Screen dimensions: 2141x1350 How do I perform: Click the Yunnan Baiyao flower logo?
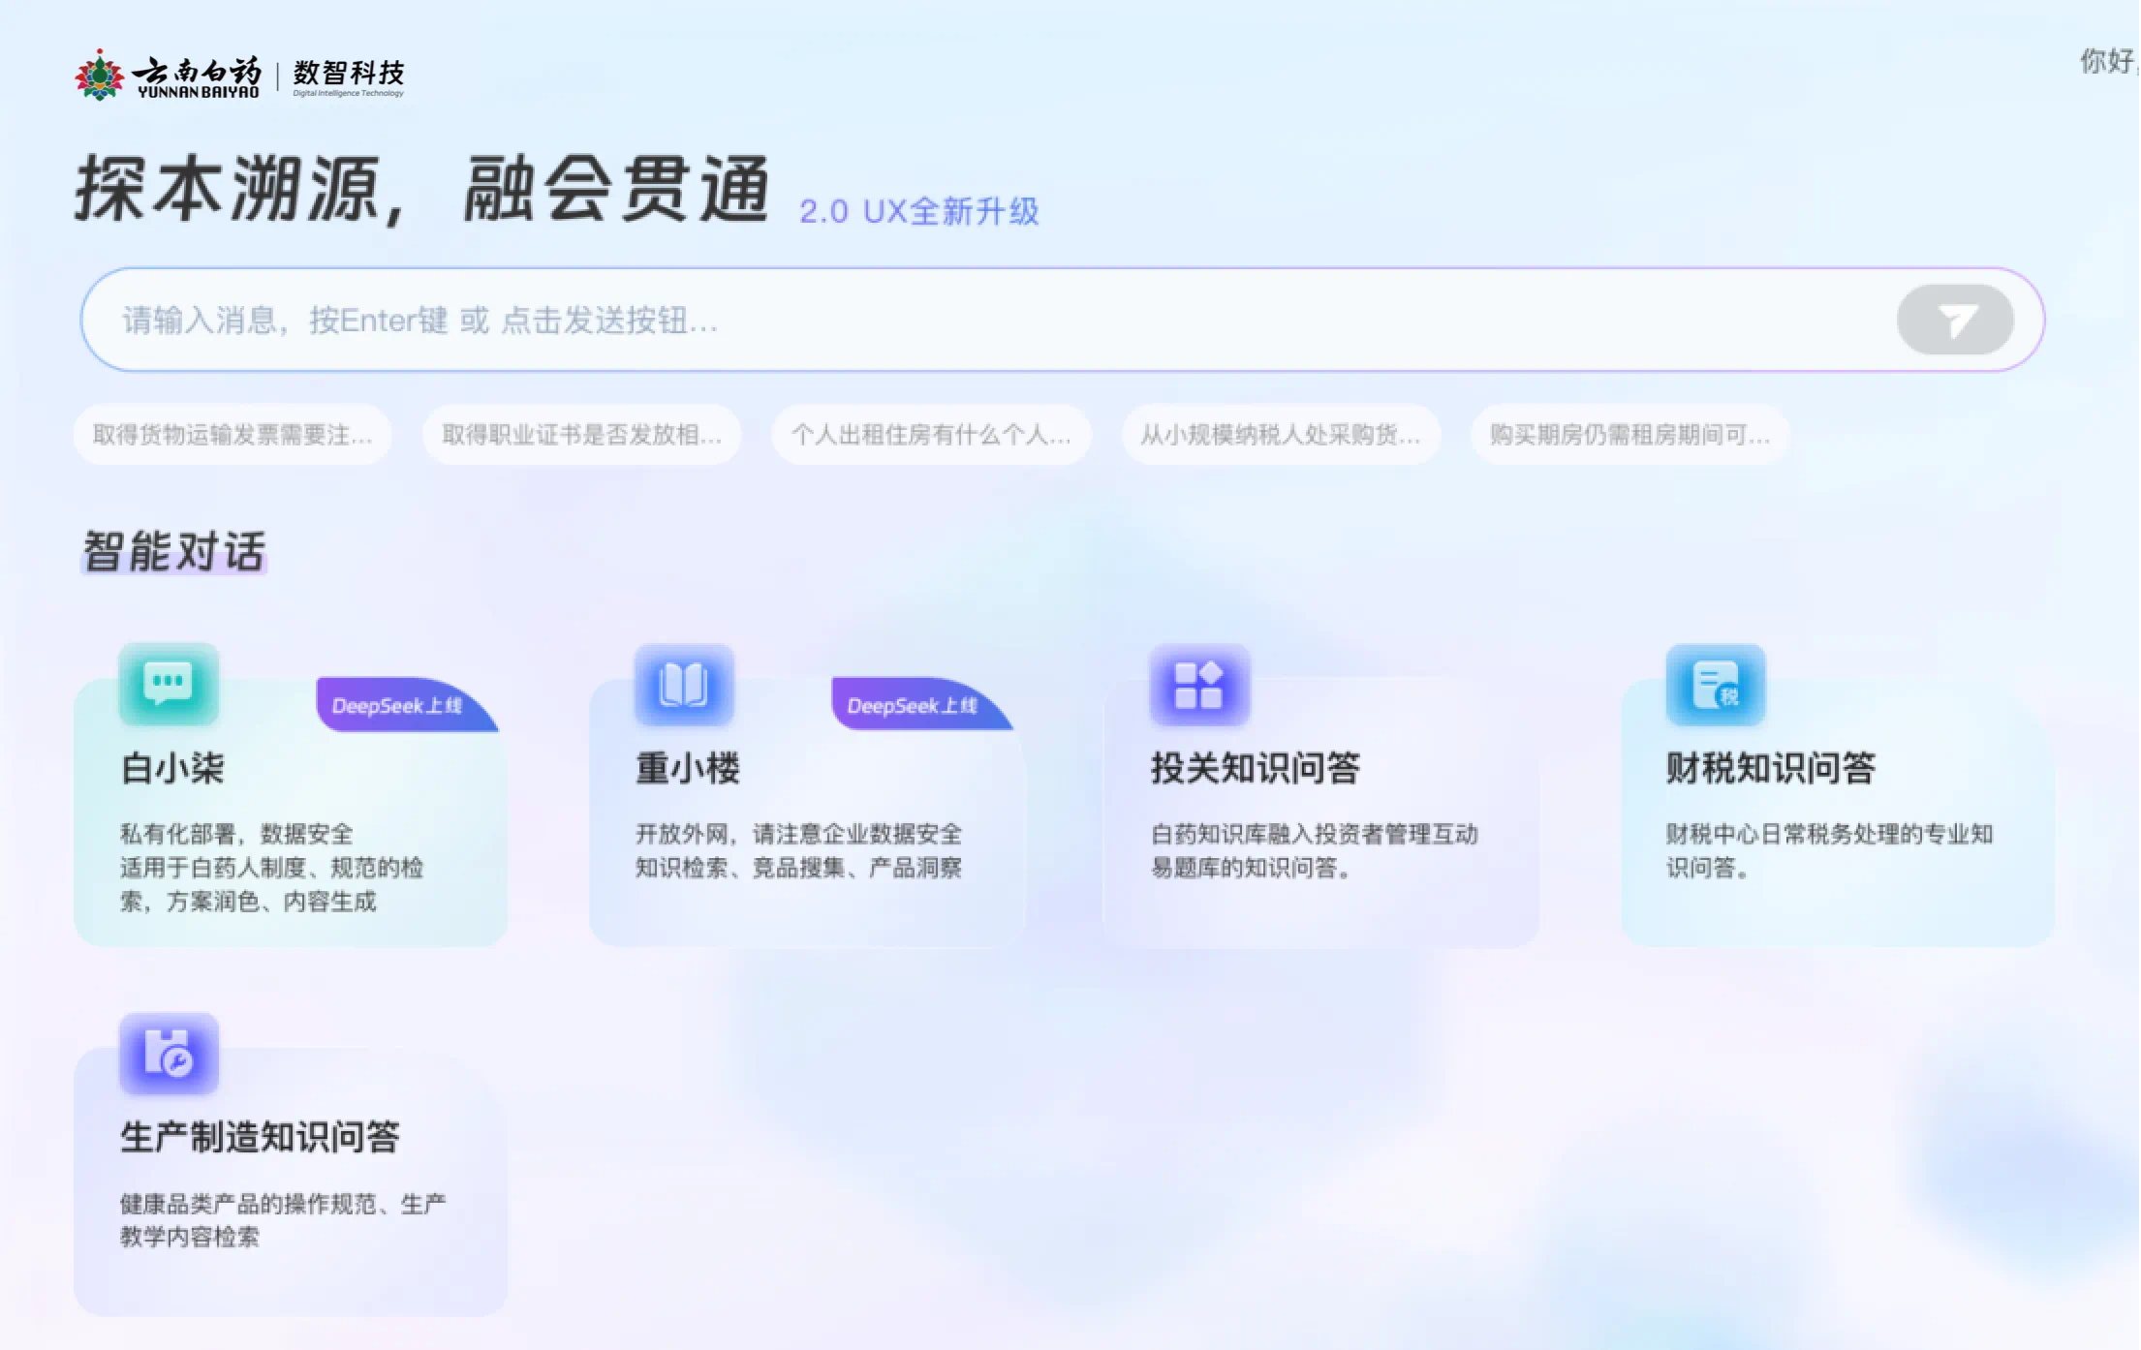click(x=100, y=76)
